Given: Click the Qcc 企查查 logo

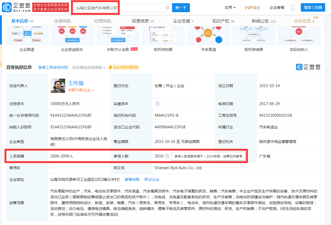Looking at the screenshot, I should [x=16, y=7].
